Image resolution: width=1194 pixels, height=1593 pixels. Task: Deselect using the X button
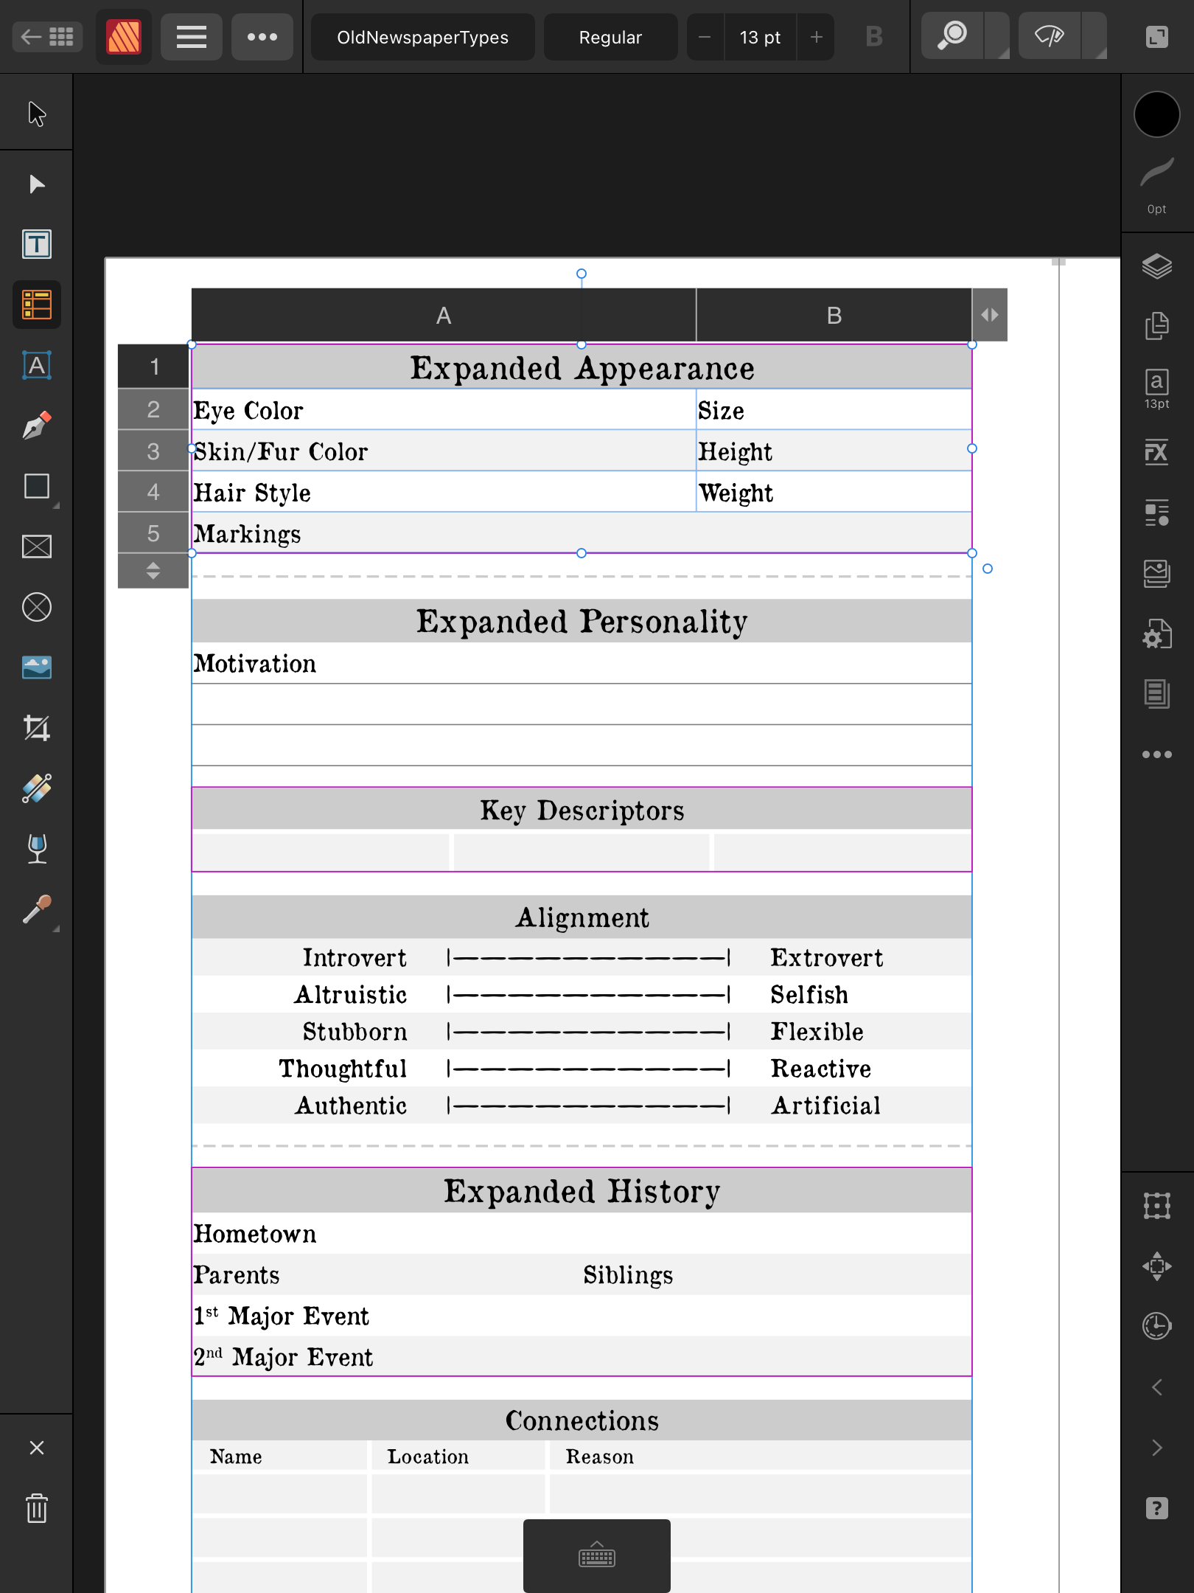pos(37,1448)
